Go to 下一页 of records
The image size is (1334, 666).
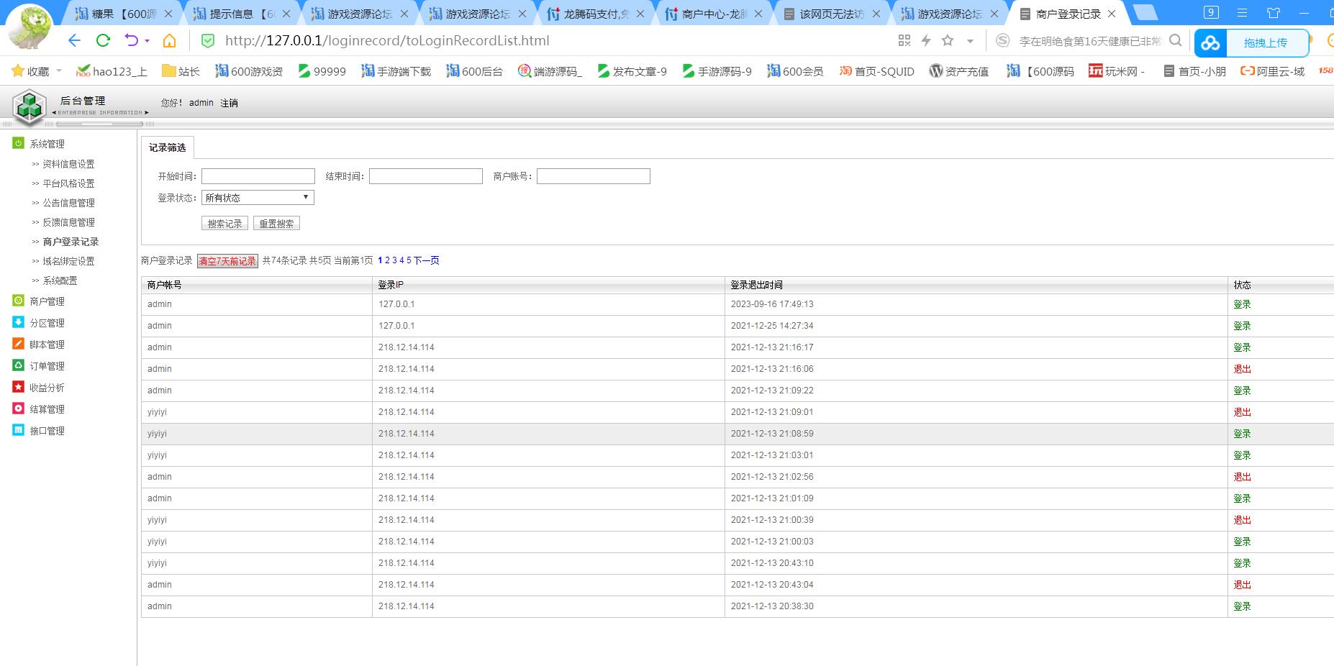coord(426,260)
